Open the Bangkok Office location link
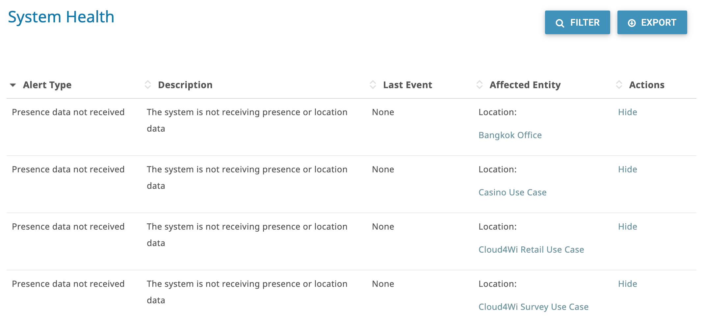The height and width of the screenshot is (325, 703). [x=510, y=135]
